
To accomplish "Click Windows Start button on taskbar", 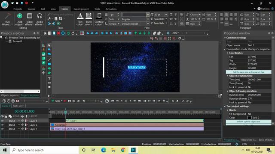I will coord(5,150).
